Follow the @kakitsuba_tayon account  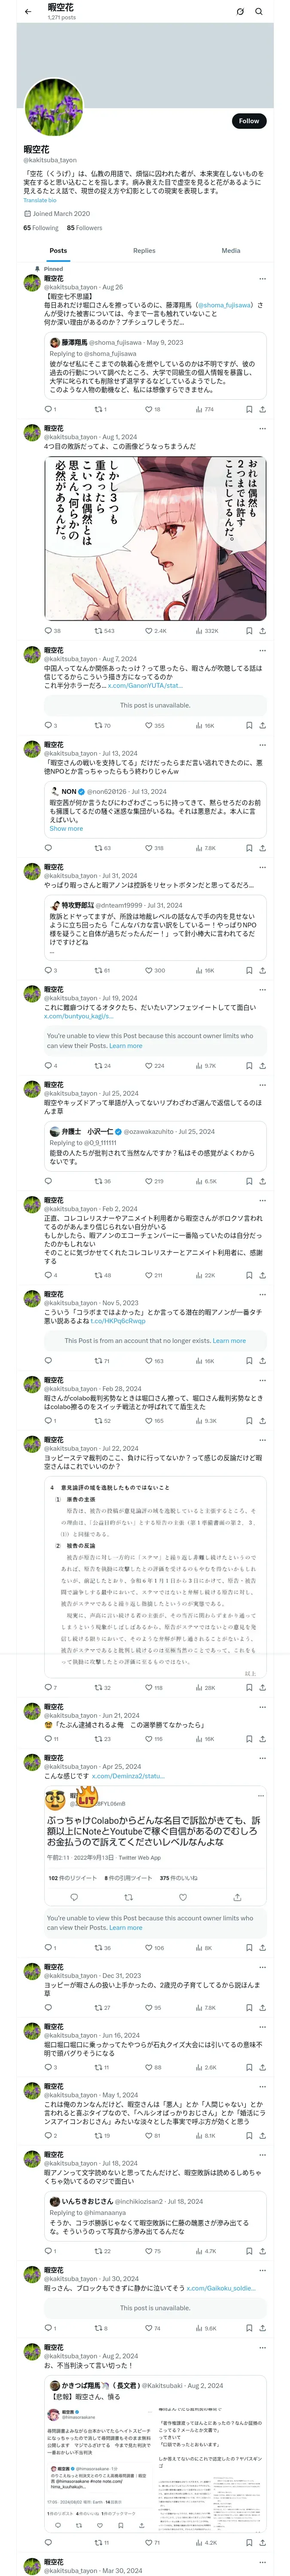tap(249, 121)
